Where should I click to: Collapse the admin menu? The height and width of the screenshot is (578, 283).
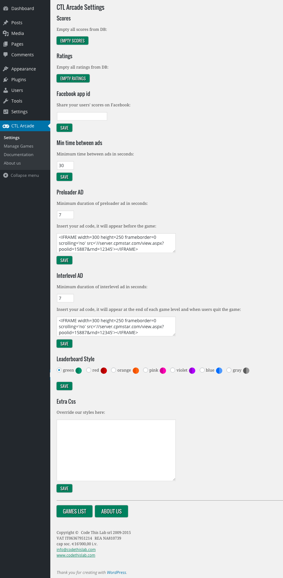pyautogui.click(x=25, y=175)
